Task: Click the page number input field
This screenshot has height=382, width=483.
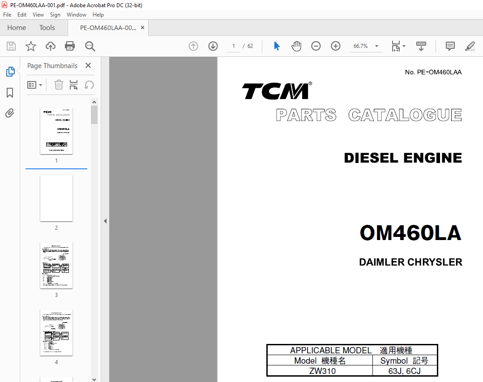Action: [234, 46]
